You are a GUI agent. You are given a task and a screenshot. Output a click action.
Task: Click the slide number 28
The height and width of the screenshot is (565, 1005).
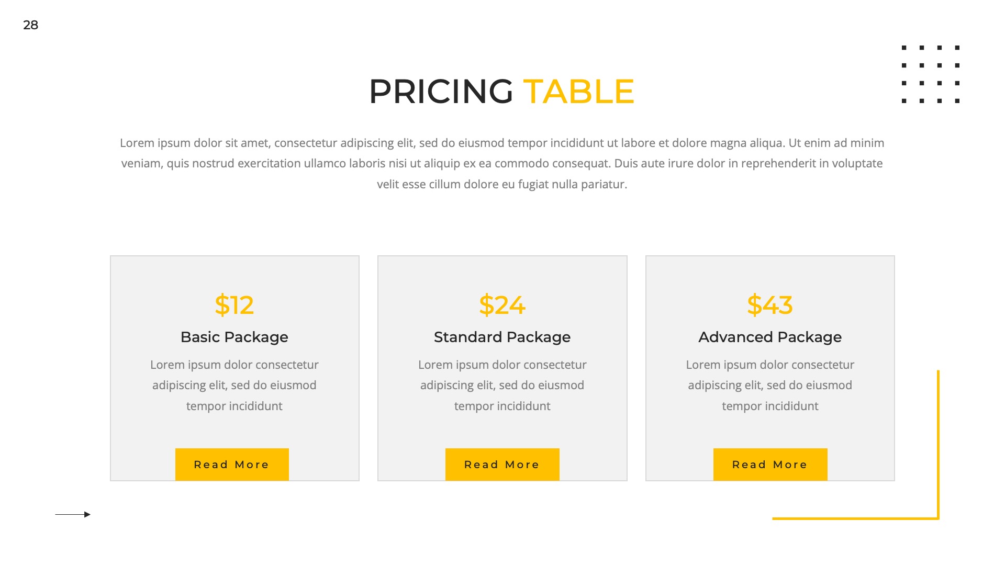click(x=31, y=25)
